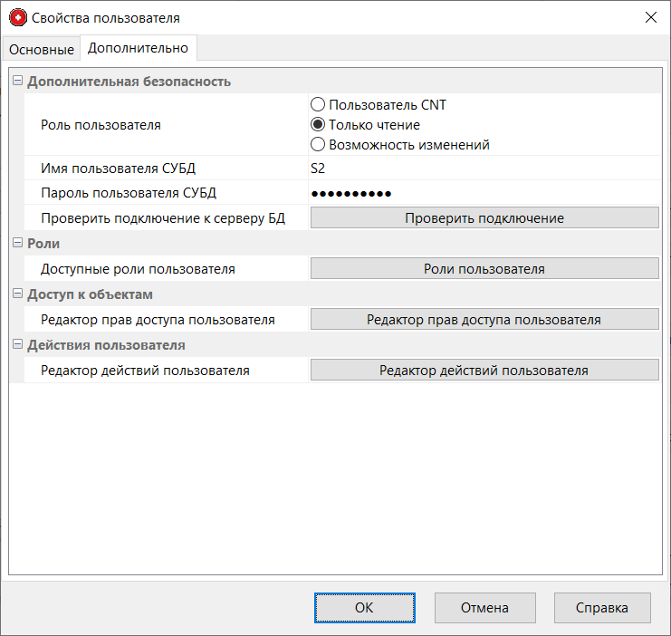Collapse the Дополнительная безопасность section

(x=16, y=81)
